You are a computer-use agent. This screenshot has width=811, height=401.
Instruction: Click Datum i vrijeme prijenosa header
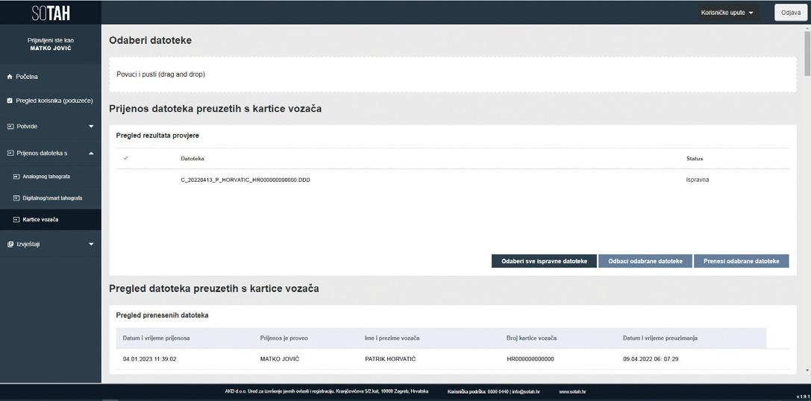coord(156,338)
